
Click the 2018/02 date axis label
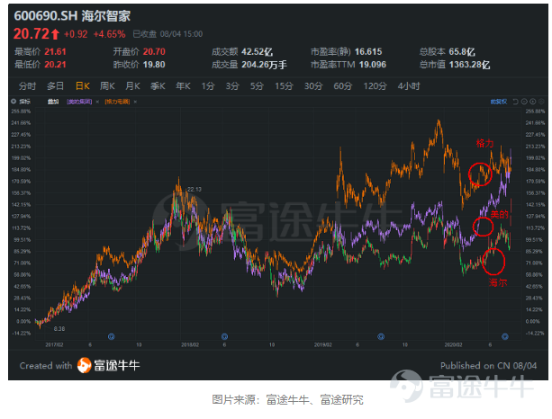coord(190,345)
